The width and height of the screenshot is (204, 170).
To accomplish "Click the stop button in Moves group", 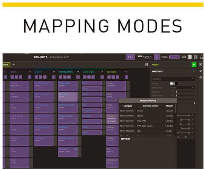I will [x=12, y=77].
